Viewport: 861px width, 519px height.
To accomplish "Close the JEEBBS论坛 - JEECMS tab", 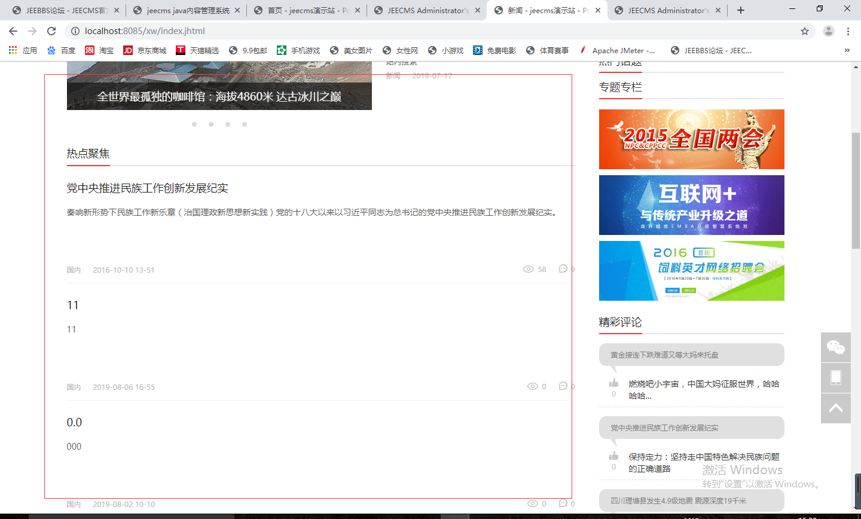I will tap(116, 10).
